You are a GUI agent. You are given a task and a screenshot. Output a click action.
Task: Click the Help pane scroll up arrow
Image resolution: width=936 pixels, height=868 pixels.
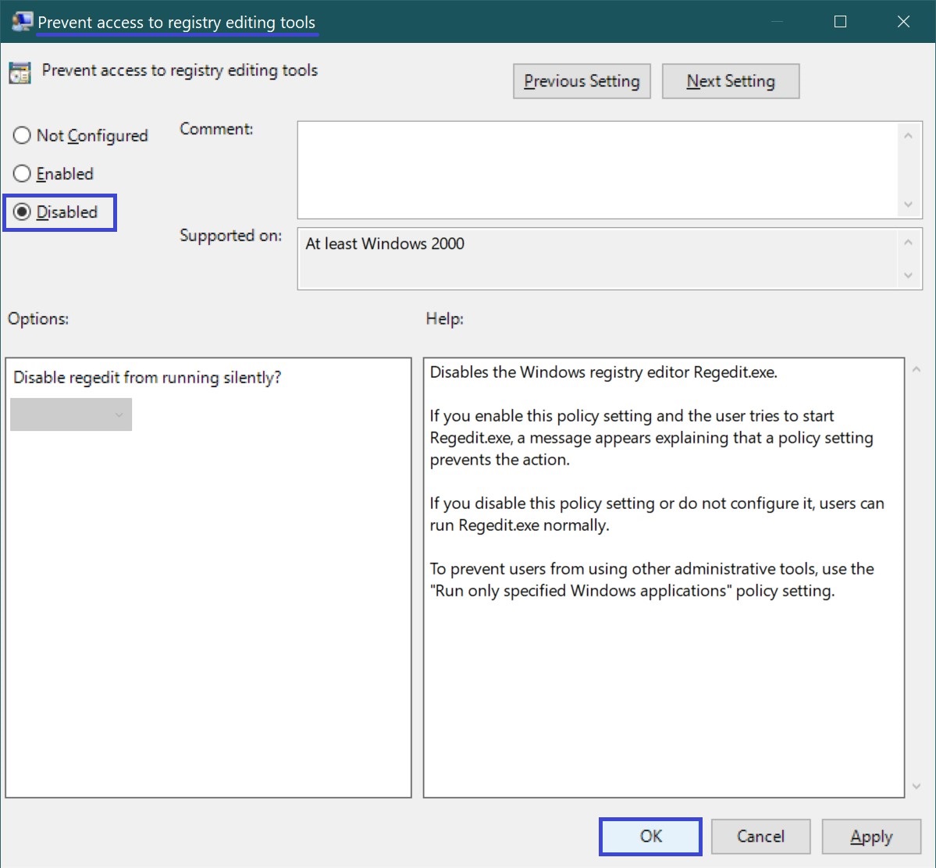(916, 369)
